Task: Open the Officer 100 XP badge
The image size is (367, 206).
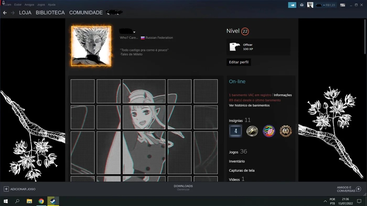Action: [x=258, y=47]
